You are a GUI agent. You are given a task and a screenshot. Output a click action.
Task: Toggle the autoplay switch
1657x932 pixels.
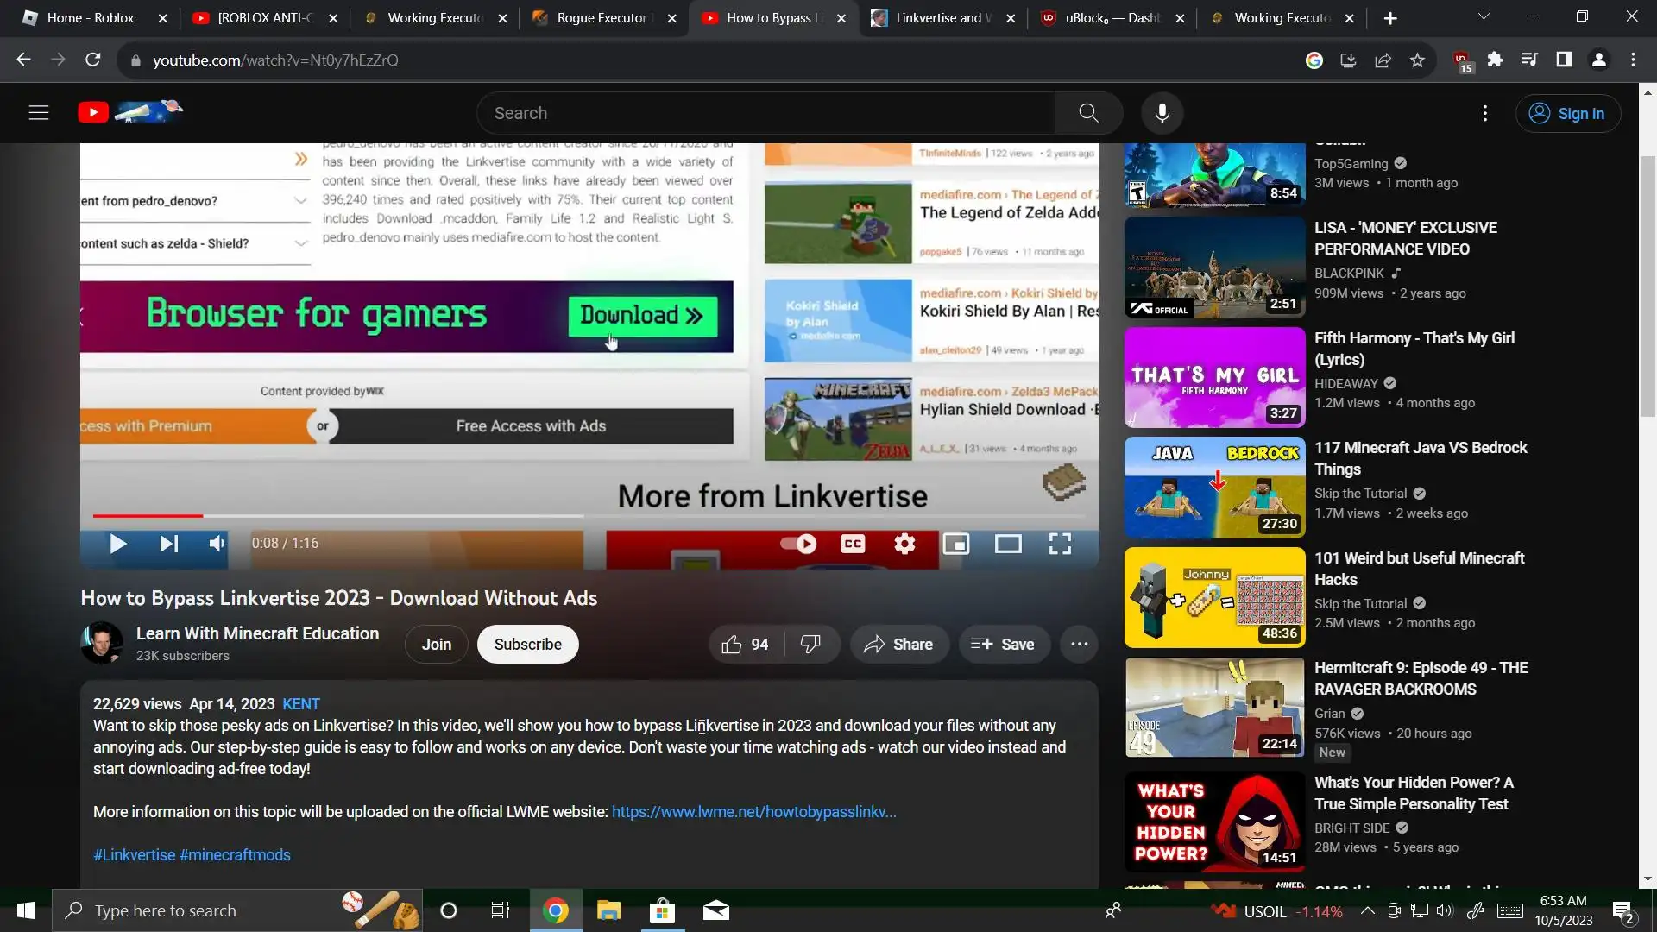click(798, 544)
